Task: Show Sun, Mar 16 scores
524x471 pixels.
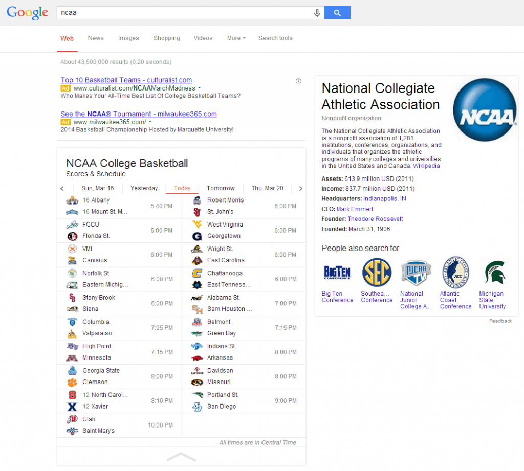Action: 98,188
